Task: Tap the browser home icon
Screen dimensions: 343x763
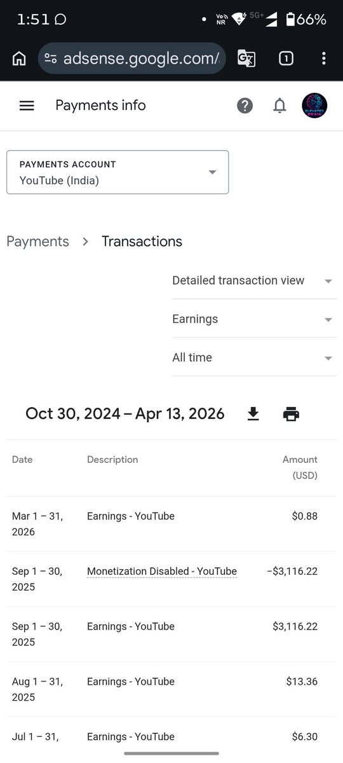Action: pyautogui.click(x=19, y=58)
